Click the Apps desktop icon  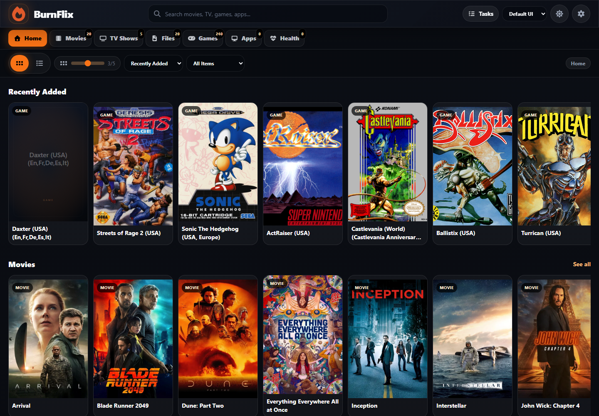pos(235,38)
